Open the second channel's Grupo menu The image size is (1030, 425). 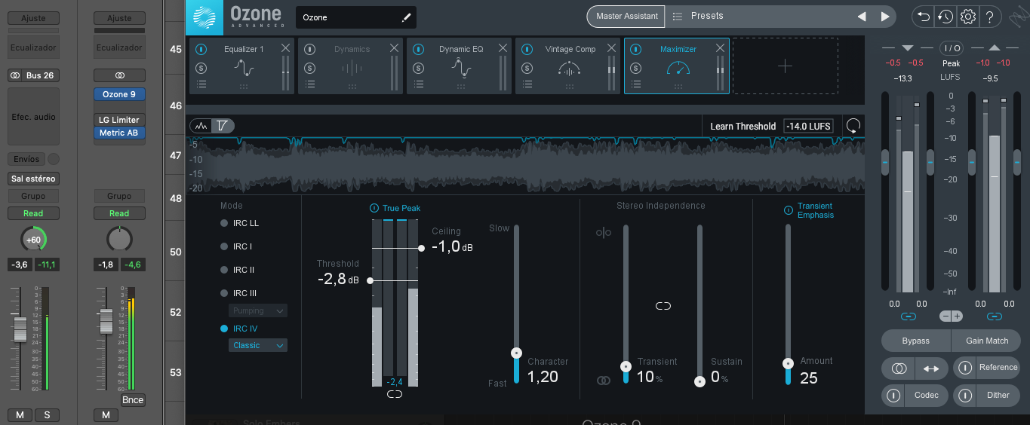(119, 196)
